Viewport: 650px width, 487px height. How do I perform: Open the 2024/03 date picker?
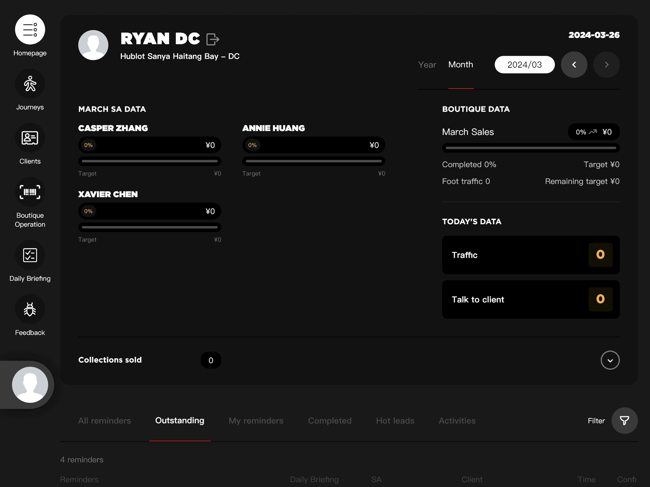[x=524, y=65]
